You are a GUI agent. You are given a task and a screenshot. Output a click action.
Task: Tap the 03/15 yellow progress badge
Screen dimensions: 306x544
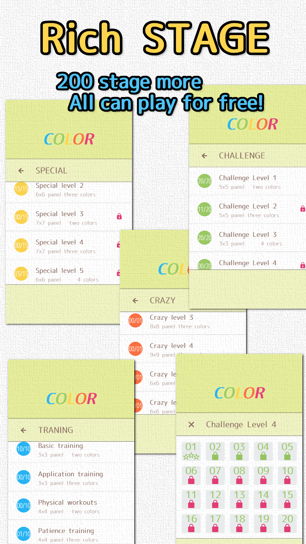coord(21,274)
